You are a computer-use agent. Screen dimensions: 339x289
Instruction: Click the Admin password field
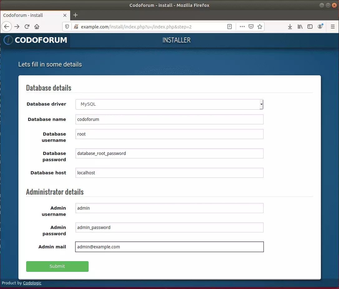tap(169, 227)
